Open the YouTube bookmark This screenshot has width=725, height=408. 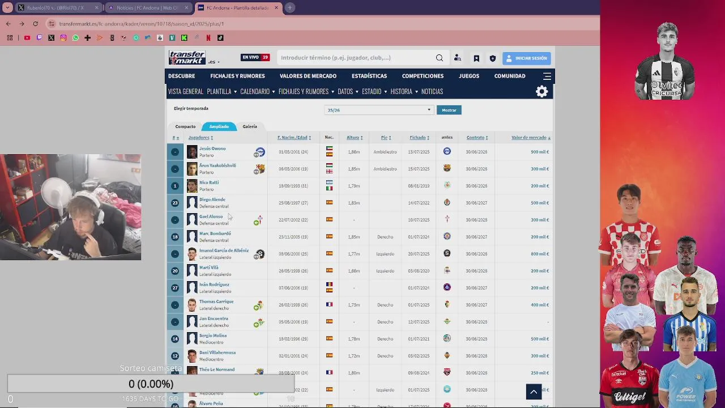coord(27,38)
